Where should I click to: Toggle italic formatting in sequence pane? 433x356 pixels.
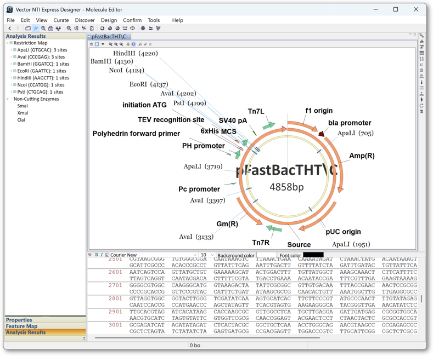click(102, 255)
